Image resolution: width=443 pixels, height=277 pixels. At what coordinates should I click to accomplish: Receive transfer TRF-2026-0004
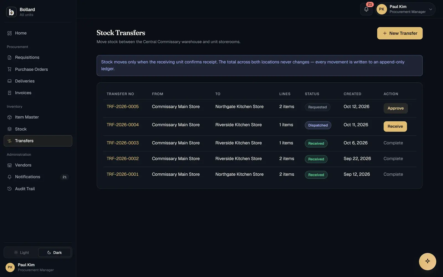click(395, 127)
